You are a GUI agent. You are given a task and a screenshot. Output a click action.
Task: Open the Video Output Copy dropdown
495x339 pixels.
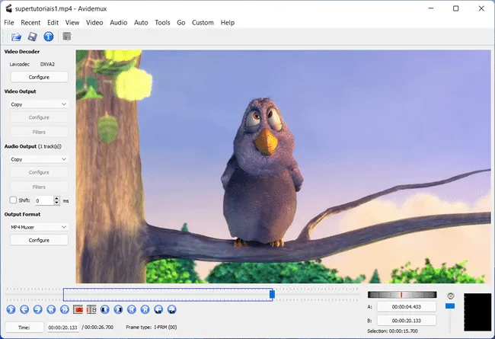(39, 104)
